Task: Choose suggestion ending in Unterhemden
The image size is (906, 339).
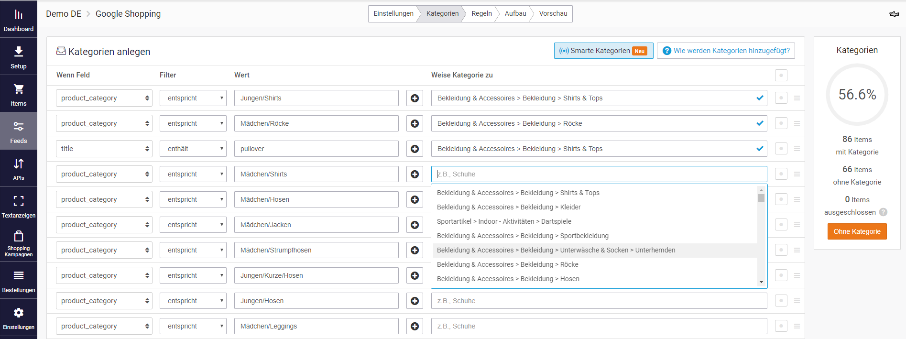Action: (x=595, y=250)
